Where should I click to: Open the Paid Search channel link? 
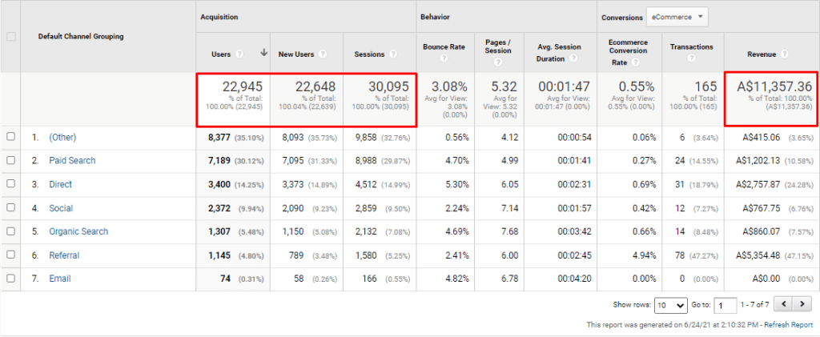[72, 161]
